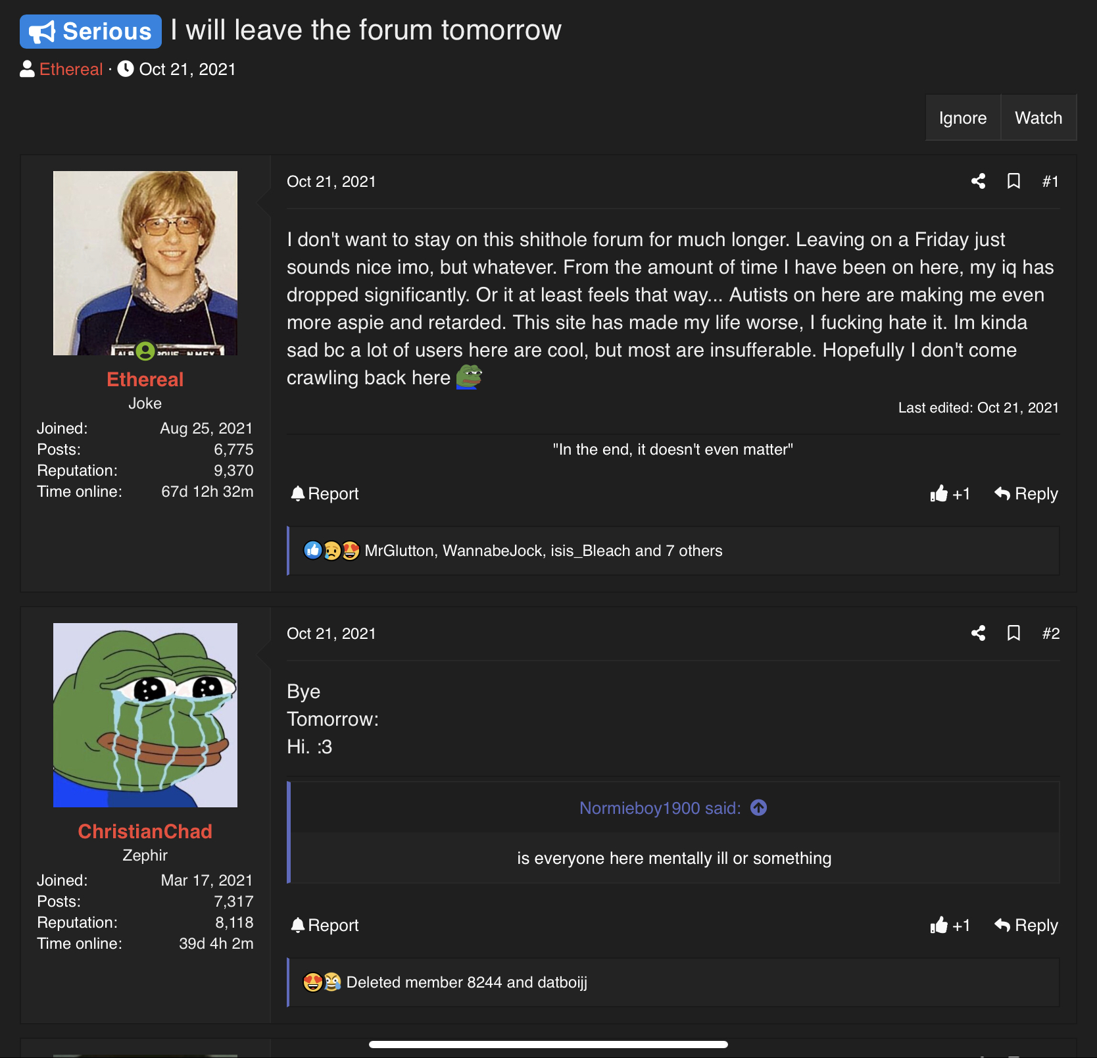
Task: Share post #1 via share icon
Action: click(x=978, y=181)
